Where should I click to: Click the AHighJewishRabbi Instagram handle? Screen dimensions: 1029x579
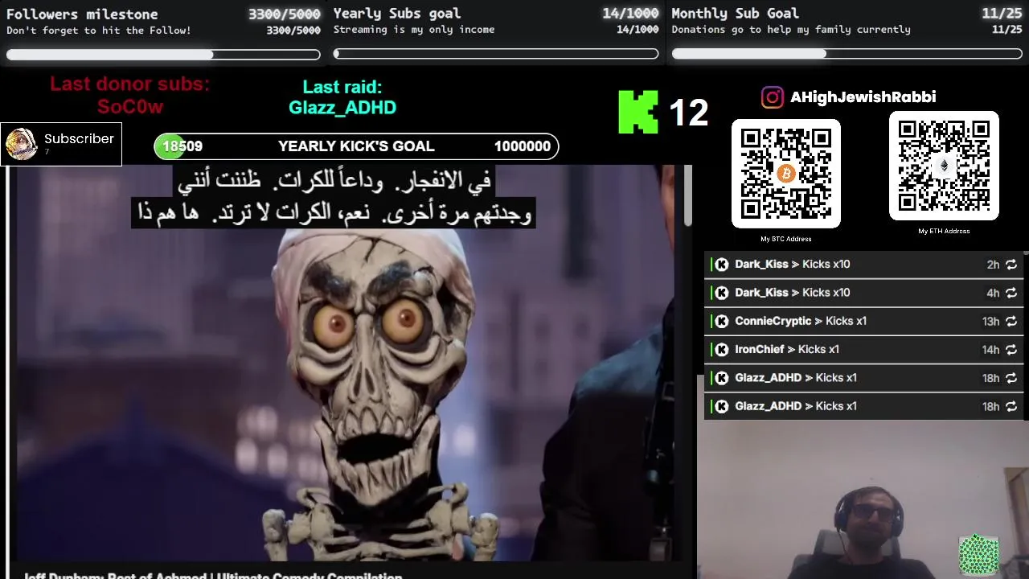pos(863,97)
